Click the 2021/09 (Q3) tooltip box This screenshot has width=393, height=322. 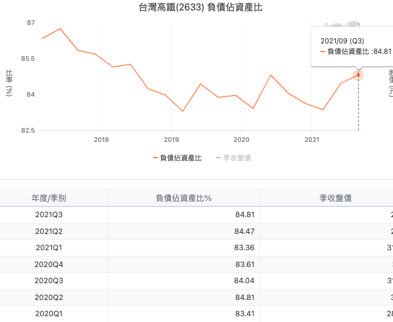coord(352,46)
